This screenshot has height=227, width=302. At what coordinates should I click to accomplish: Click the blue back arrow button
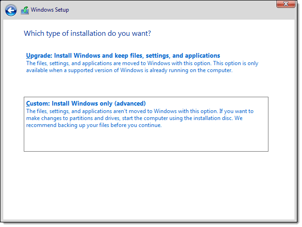[x=11, y=10]
